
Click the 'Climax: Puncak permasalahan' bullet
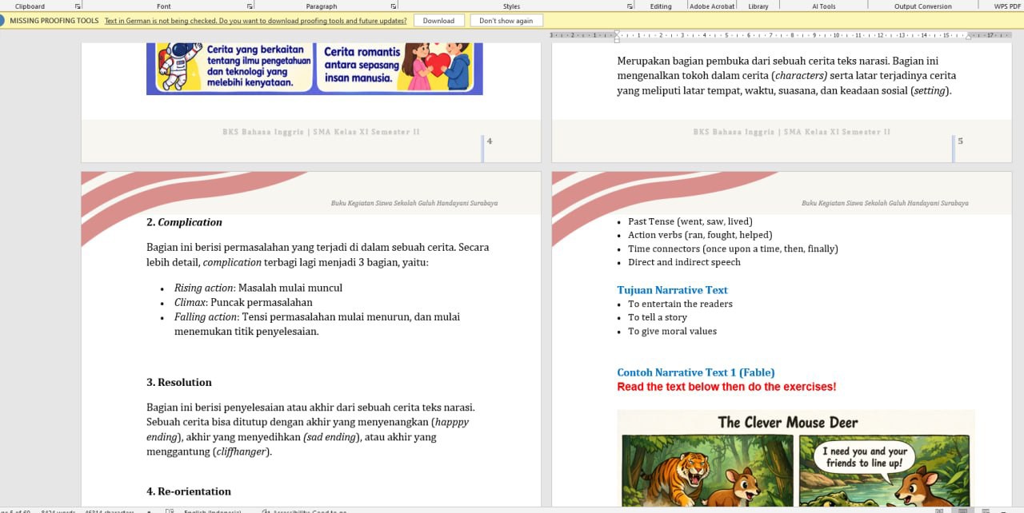coord(243,302)
